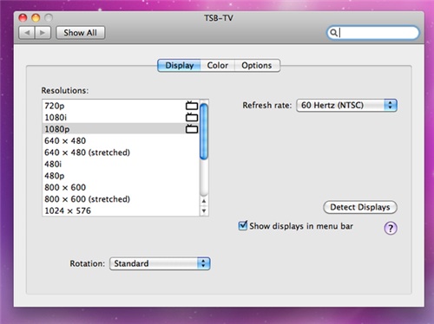Switch to the Color tab

coord(218,66)
